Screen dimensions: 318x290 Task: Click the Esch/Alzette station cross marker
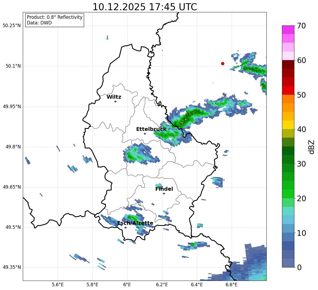(x=125, y=227)
